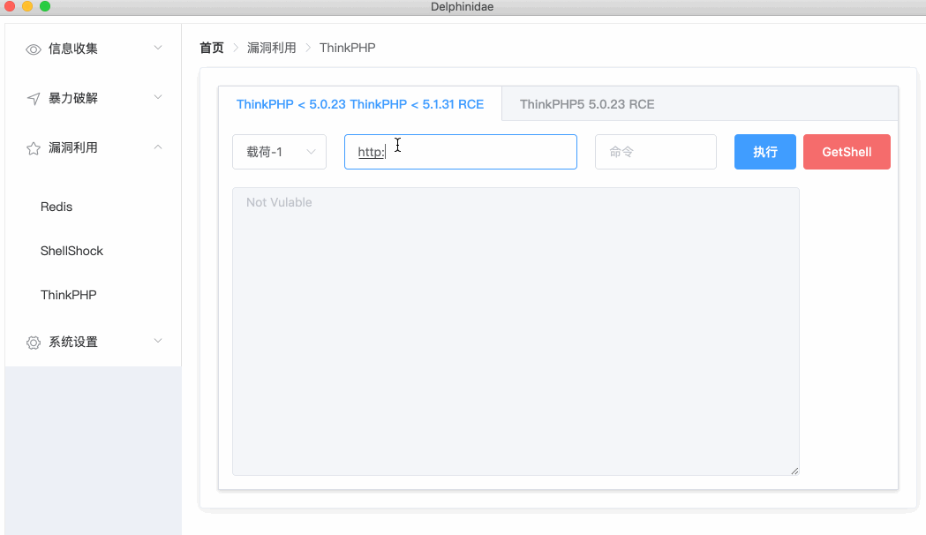Viewport: 926px width, 535px height.
Task: Focus the URL input containing http:
Action: (x=477, y=152)
